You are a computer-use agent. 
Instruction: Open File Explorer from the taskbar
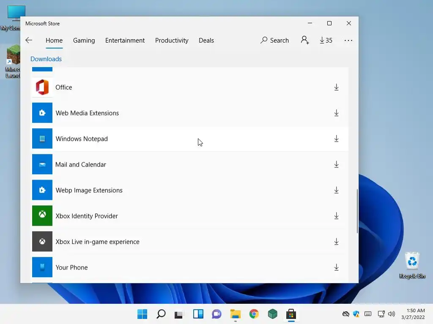click(x=235, y=314)
